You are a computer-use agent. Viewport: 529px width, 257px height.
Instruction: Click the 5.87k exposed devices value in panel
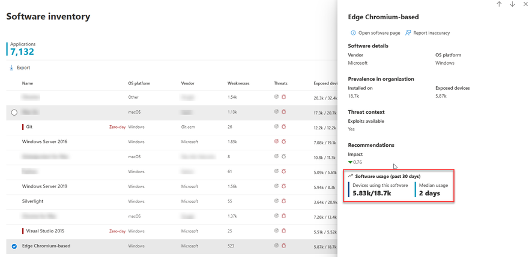[441, 96]
